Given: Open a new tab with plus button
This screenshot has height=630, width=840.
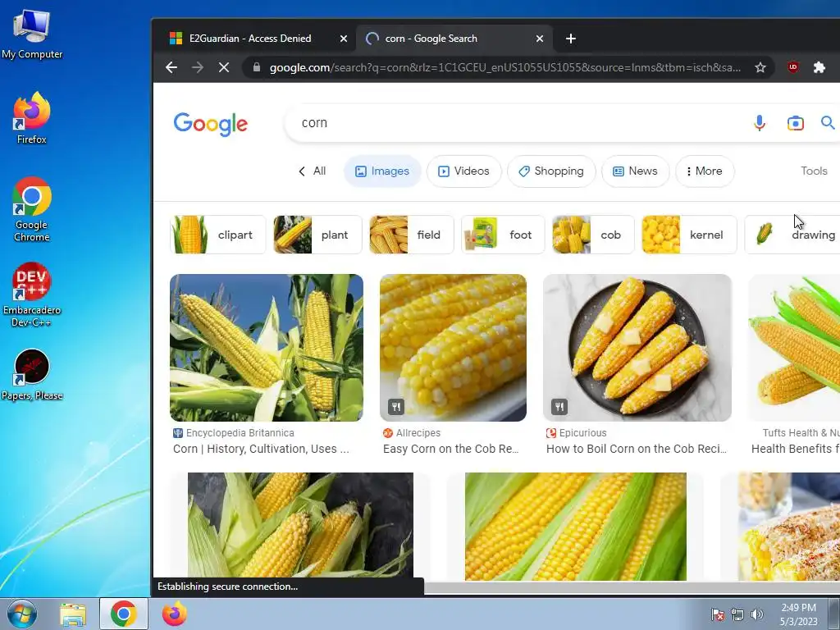Looking at the screenshot, I should coord(571,39).
